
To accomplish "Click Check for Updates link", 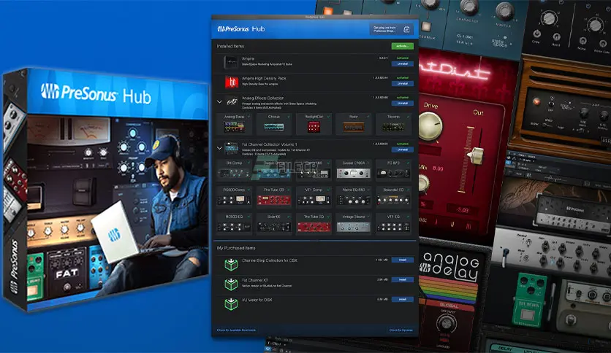I will point(401,330).
